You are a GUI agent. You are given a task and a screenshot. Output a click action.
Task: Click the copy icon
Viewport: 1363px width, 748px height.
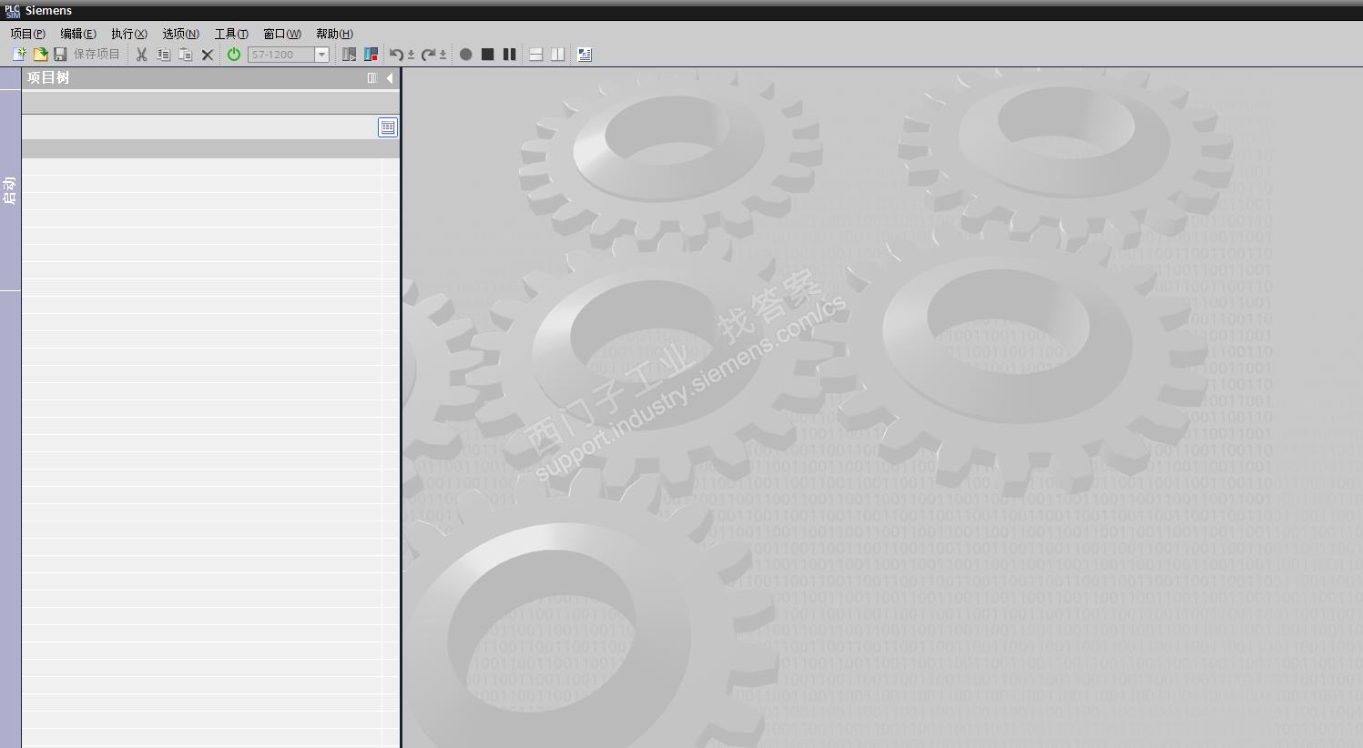pos(163,55)
